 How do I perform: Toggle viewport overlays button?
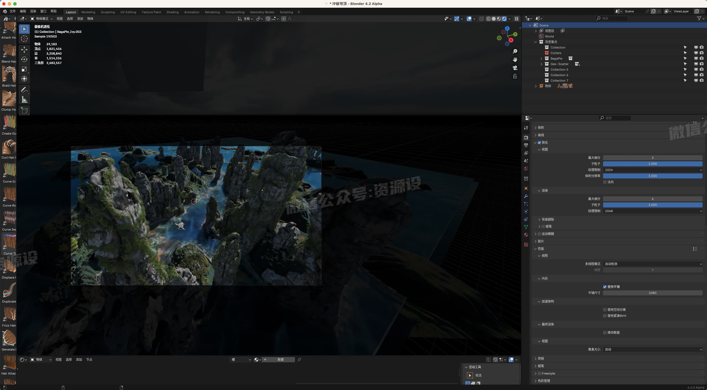pyautogui.click(x=469, y=19)
